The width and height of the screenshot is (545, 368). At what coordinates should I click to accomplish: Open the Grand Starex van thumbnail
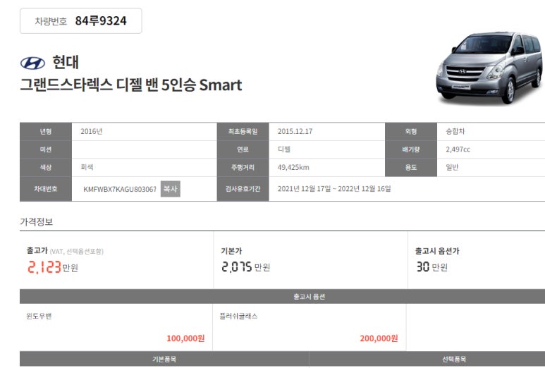pyautogui.click(x=489, y=68)
